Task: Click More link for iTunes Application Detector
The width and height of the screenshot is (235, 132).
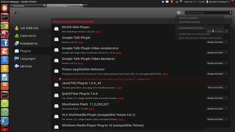Action: point(165,74)
